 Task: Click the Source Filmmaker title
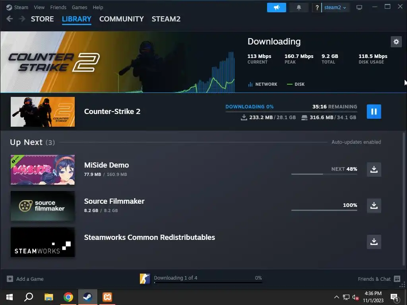(114, 201)
